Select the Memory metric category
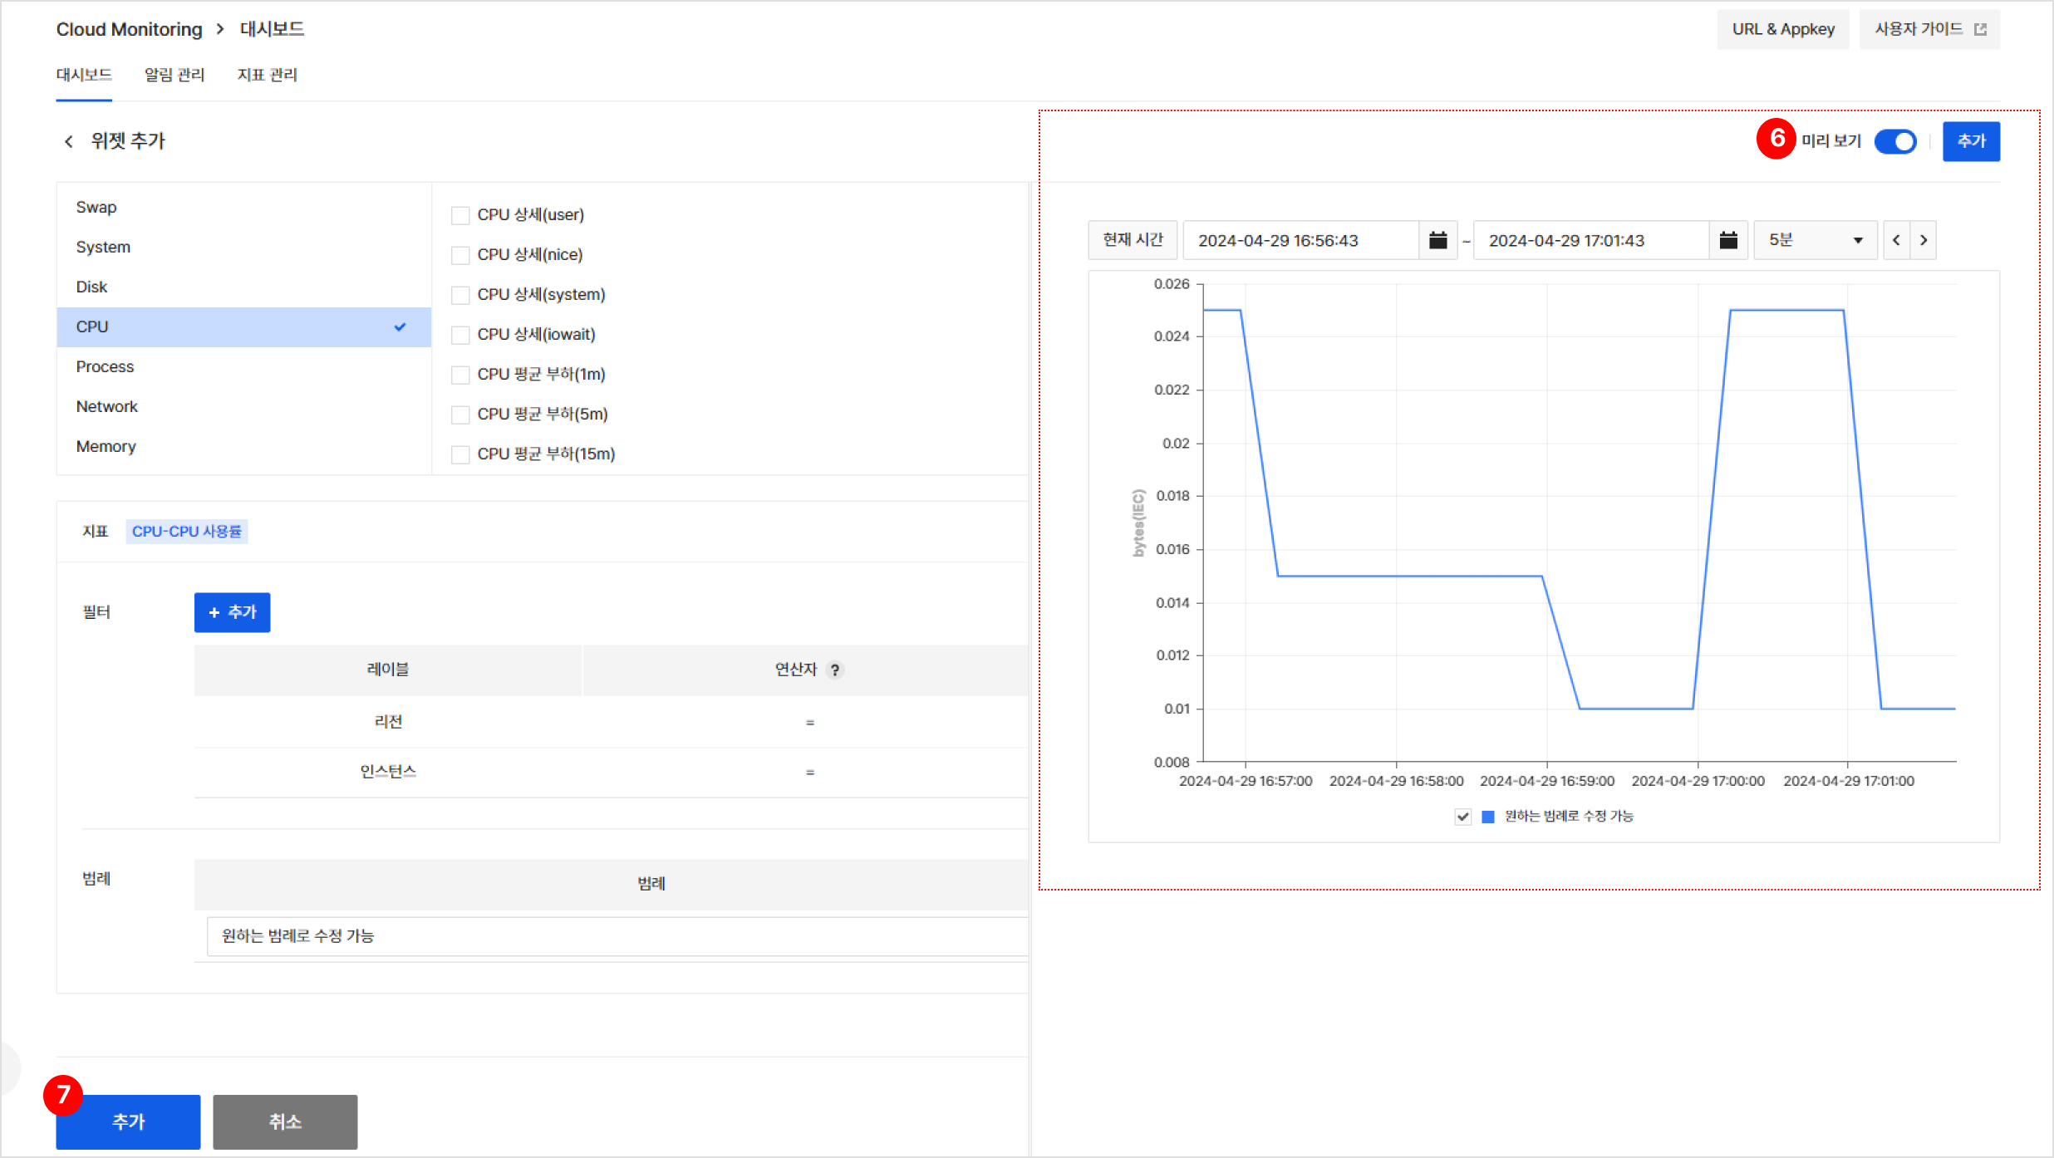This screenshot has height=1158, width=2054. [106, 446]
